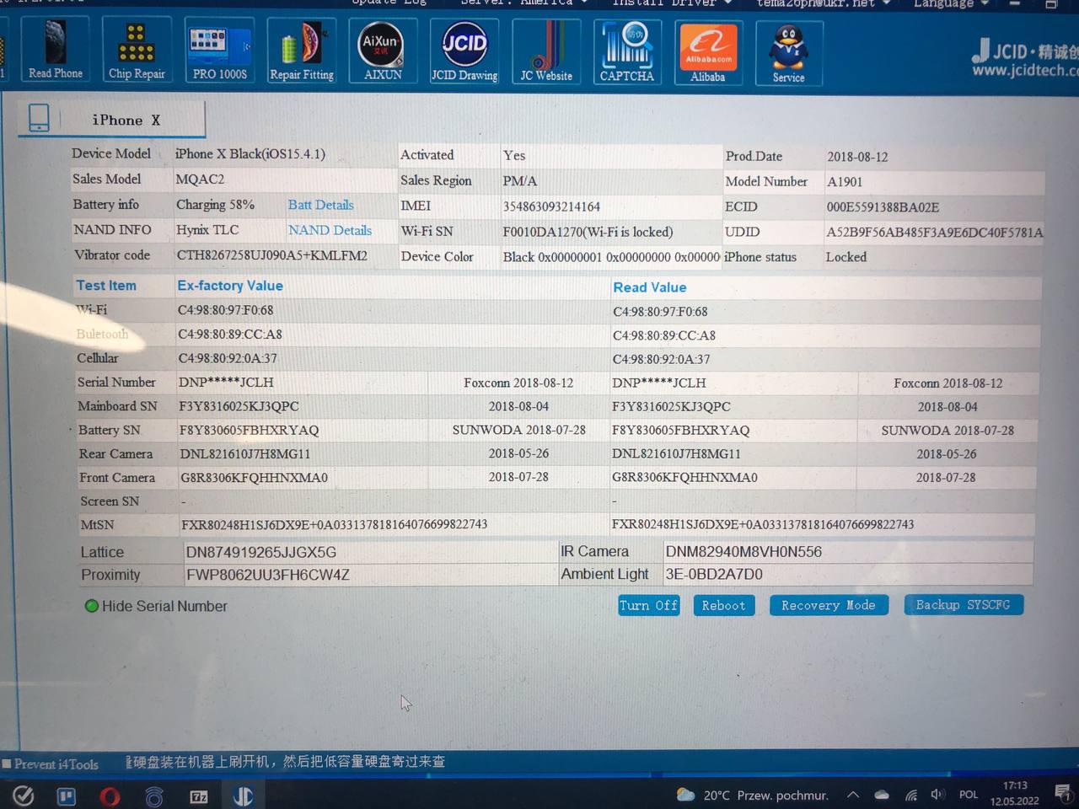Open the checkmark app in taskbar
The height and width of the screenshot is (809, 1079).
coord(24,796)
